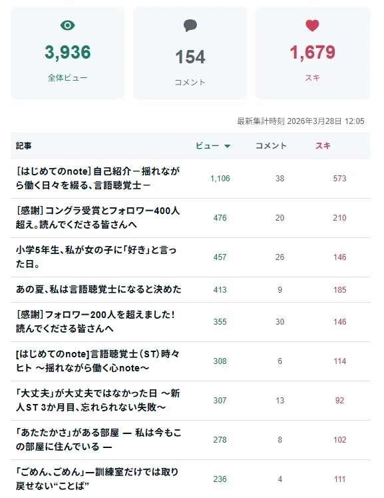Open the 小学5年生 article
Viewport: 384px width, 498px height.
[x=96, y=257]
